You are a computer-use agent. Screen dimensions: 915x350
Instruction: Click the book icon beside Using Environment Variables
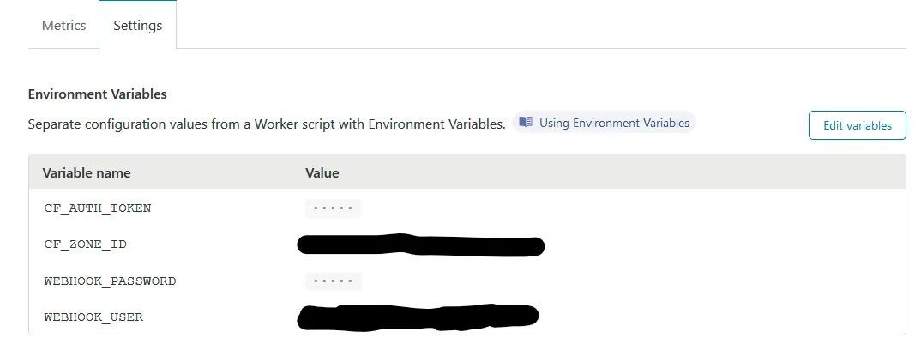[x=526, y=122]
